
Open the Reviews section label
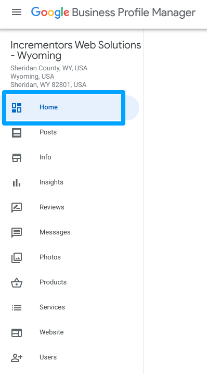pos(52,207)
